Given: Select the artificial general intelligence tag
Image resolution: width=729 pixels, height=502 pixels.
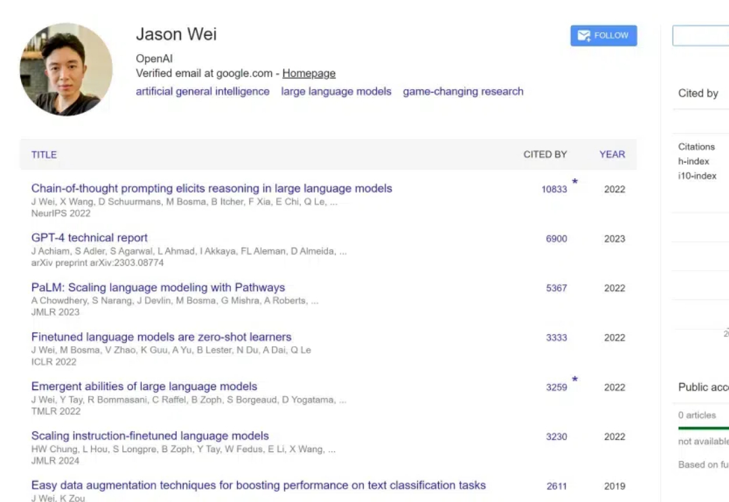Looking at the screenshot, I should point(202,92).
